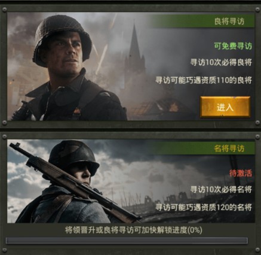This screenshot has height=255, width=261.
Task: Tap the 可免费寻访 green label
Action: click(233, 46)
